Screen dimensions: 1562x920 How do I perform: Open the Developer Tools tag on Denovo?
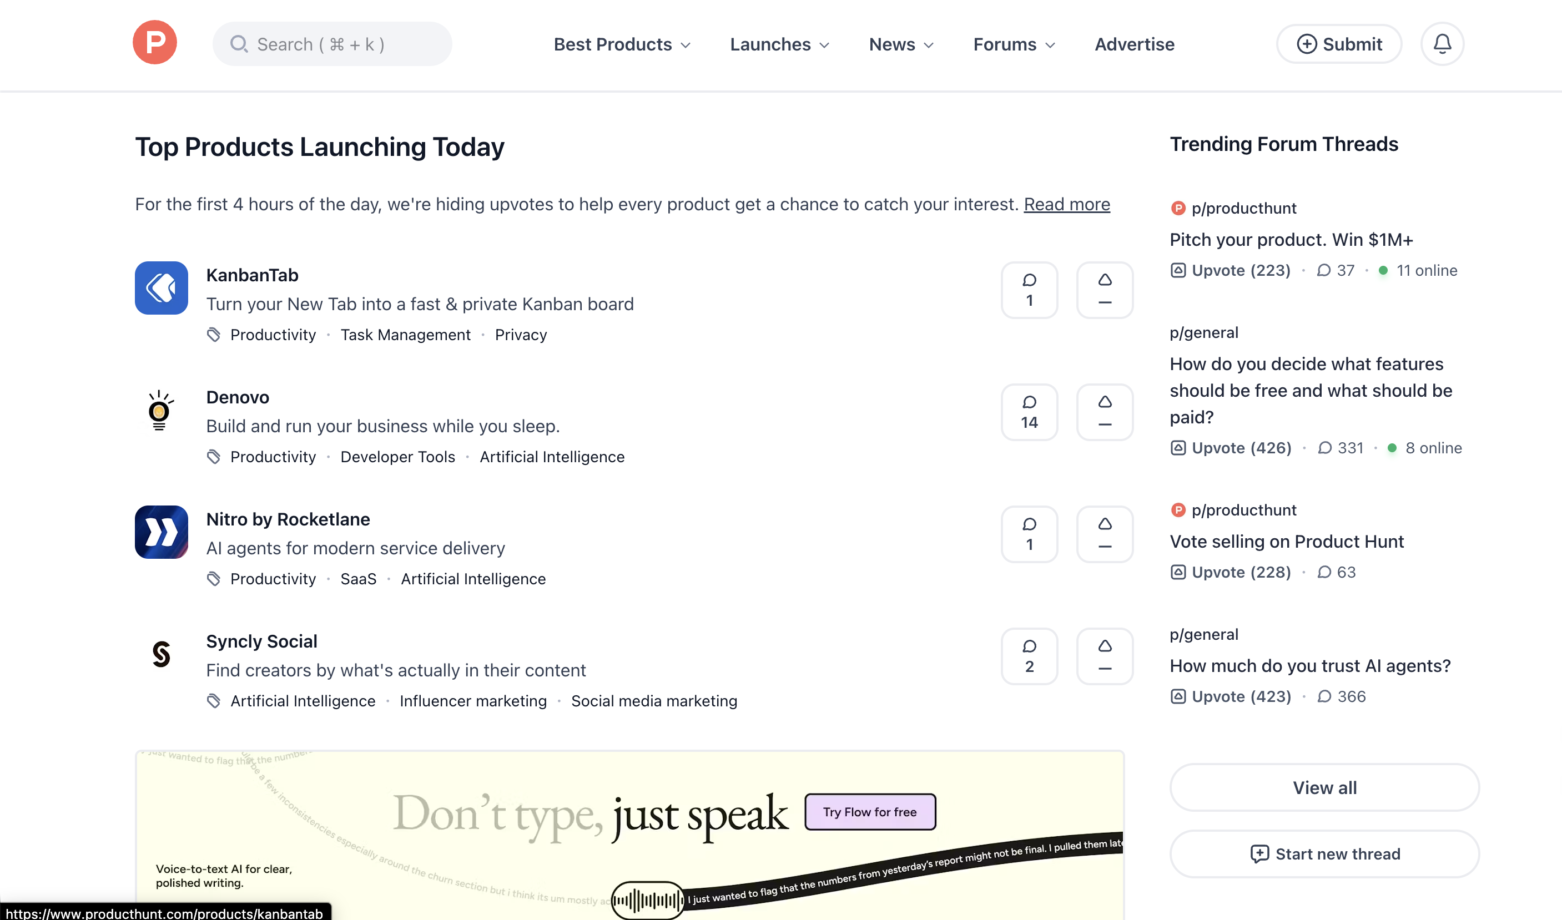[397, 458]
